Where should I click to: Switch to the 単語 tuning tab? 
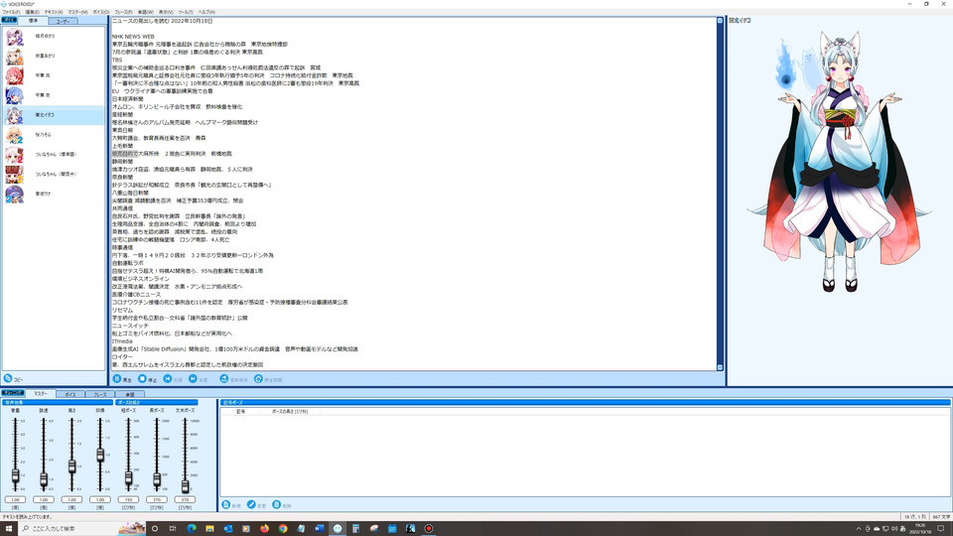tap(129, 394)
